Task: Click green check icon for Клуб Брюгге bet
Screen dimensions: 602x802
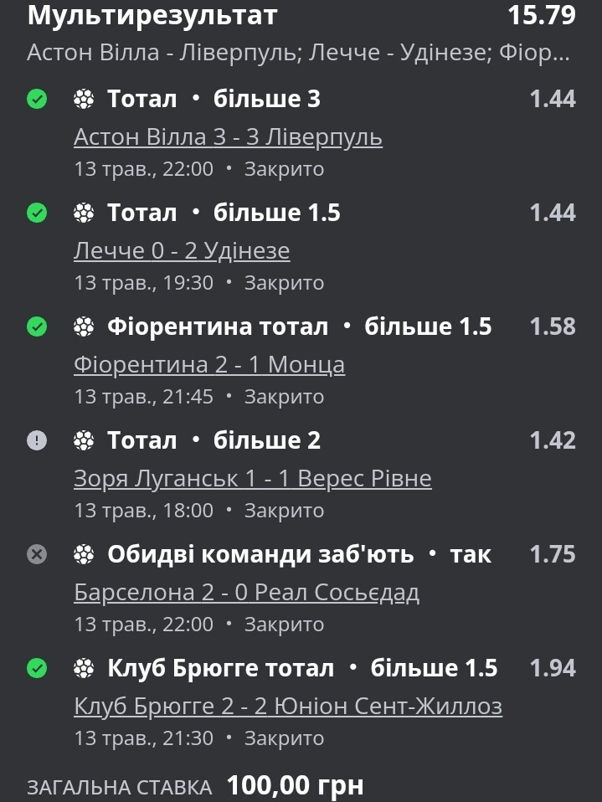Action: pos(37,668)
